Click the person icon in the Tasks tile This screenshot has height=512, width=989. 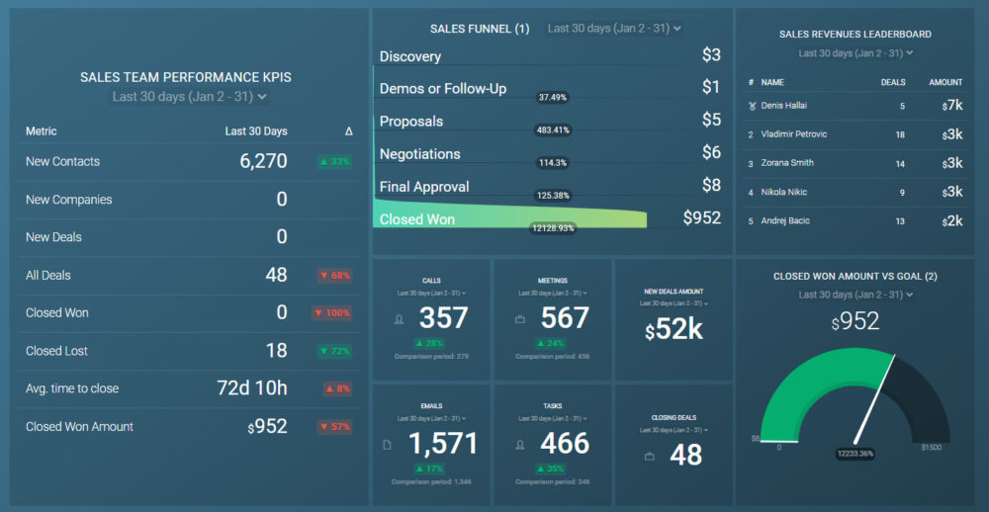(520, 446)
